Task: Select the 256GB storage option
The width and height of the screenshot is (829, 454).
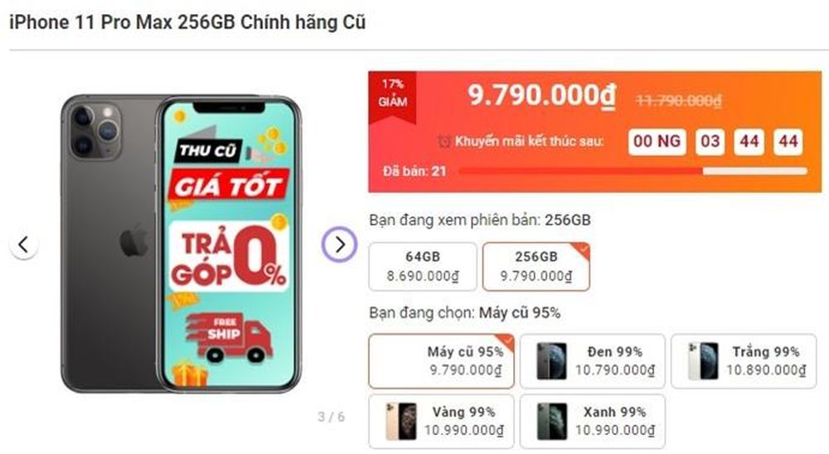Action: coord(536,267)
